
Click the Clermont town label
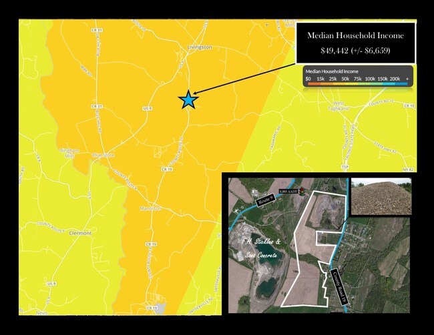pos(79,233)
